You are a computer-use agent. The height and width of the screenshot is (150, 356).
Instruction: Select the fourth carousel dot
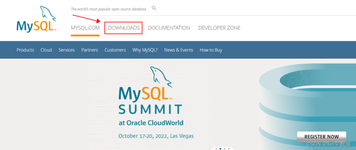[x=229, y=148]
